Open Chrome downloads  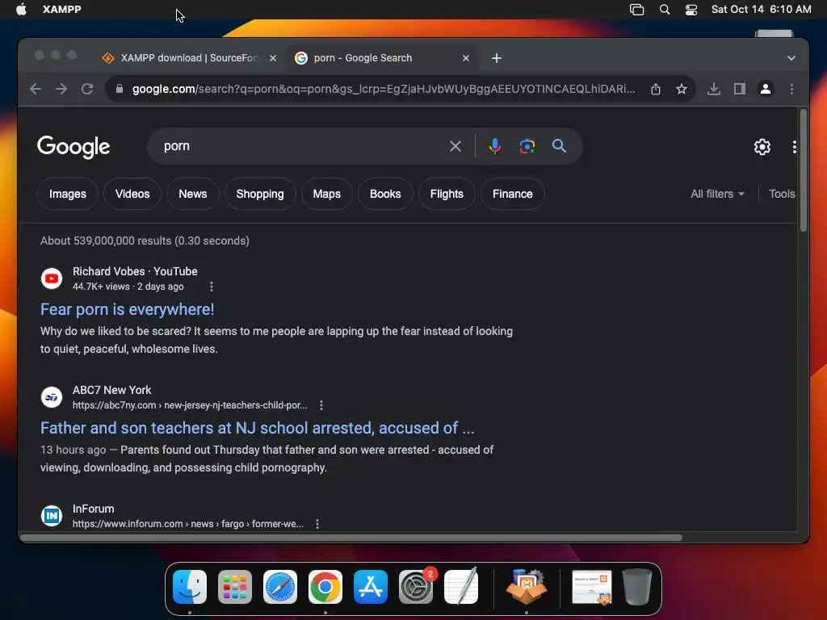pos(714,89)
